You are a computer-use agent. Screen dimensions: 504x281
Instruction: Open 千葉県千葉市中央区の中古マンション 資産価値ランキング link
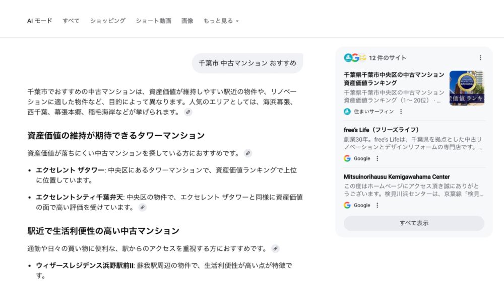click(x=394, y=79)
